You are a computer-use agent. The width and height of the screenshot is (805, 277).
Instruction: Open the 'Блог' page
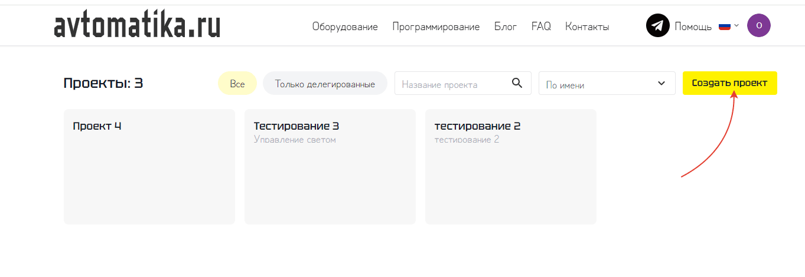[x=506, y=27]
